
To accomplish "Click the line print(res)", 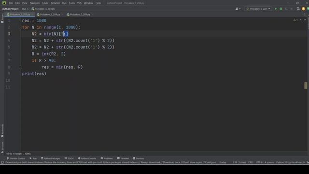I will [x=34, y=74].
